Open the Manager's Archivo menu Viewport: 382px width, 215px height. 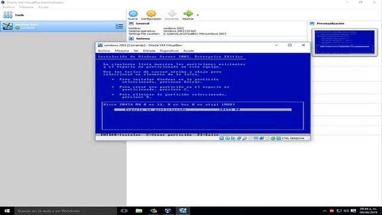(8, 7)
